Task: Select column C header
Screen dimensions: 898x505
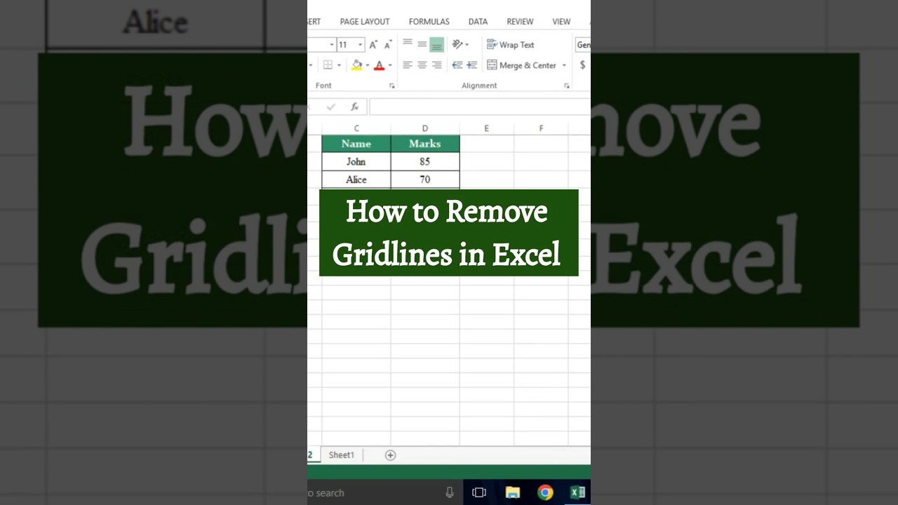Action: pyautogui.click(x=356, y=128)
